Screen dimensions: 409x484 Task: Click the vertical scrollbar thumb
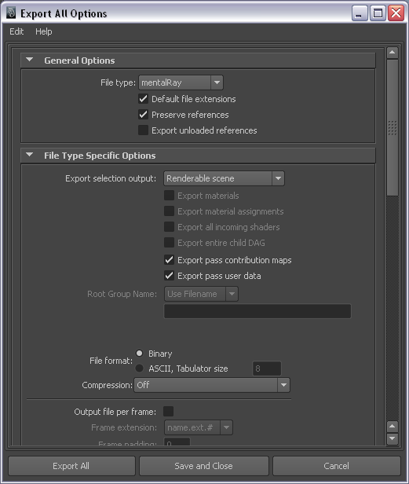click(393, 127)
